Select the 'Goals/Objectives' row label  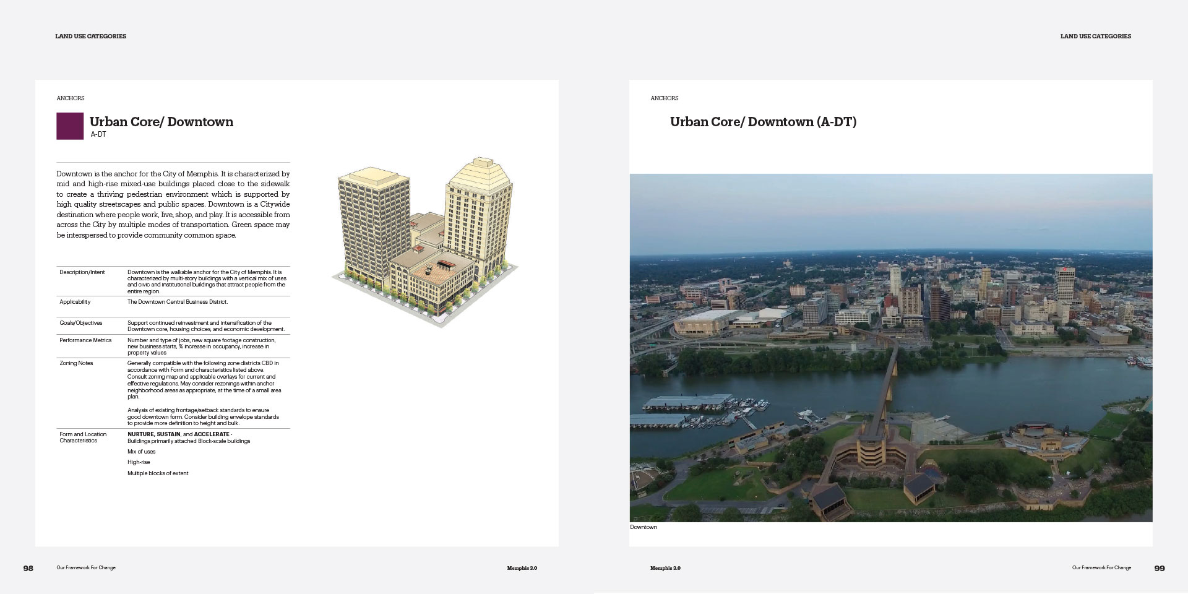81,323
